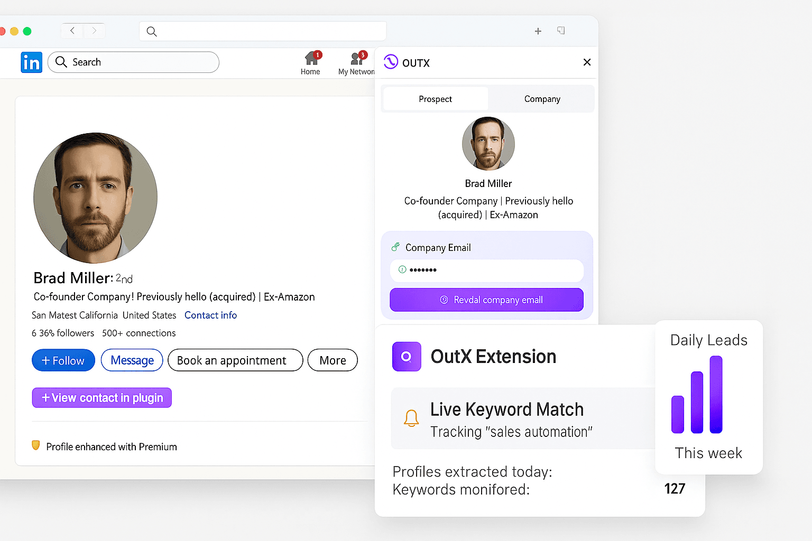This screenshot has height=541, width=812.
Task: Open the Contact info link
Action: (x=210, y=315)
